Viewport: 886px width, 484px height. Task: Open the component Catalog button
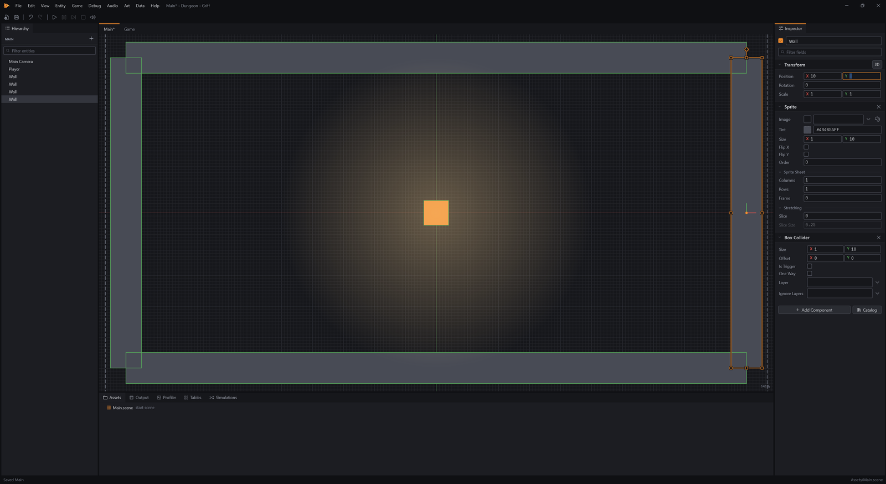(x=867, y=310)
